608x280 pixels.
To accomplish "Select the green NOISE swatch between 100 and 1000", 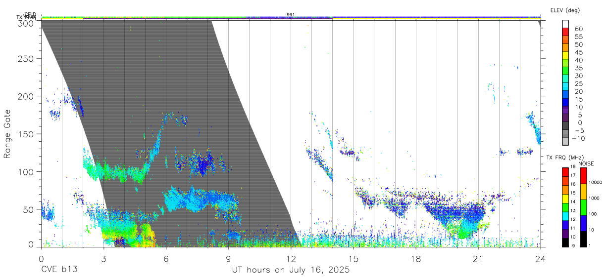I will 583,207.
